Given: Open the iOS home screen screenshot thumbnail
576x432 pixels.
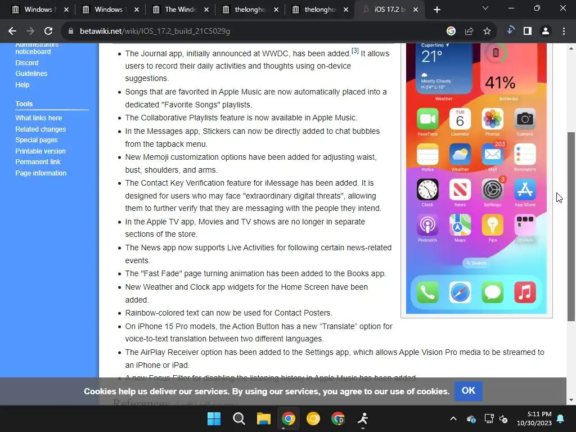Looking at the screenshot, I should (476, 178).
